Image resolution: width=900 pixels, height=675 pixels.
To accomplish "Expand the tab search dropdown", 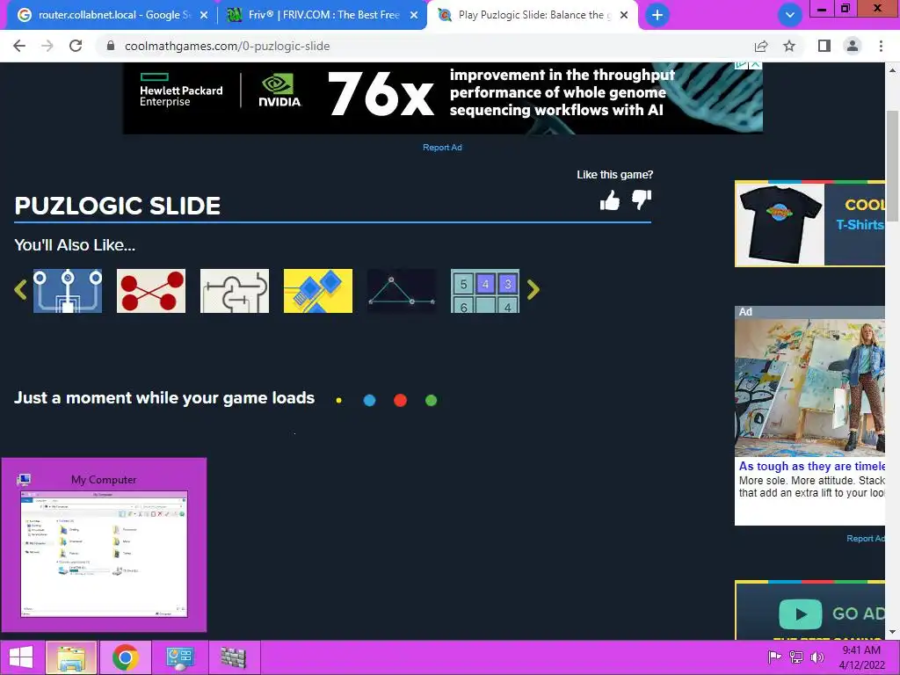I will (790, 15).
